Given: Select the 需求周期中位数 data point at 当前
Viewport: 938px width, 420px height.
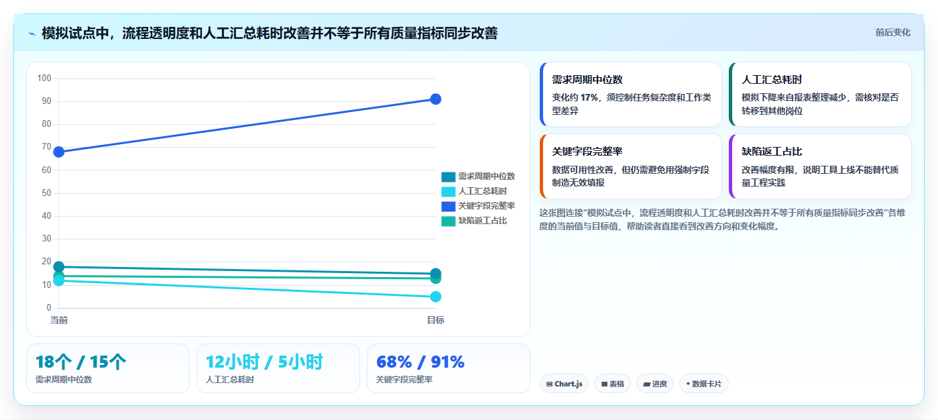Looking at the screenshot, I should 59,267.
